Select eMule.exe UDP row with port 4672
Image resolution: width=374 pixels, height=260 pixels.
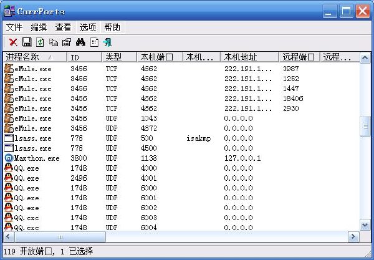[181, 128]
